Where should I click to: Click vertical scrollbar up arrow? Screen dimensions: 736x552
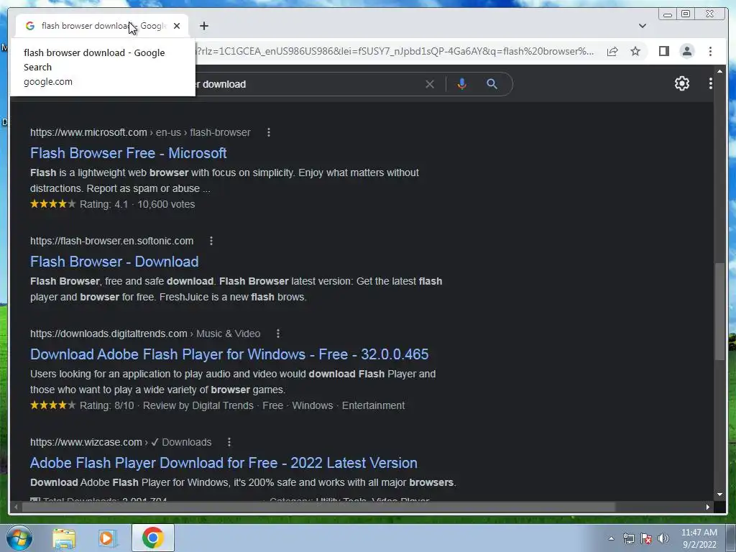point(719,71)
